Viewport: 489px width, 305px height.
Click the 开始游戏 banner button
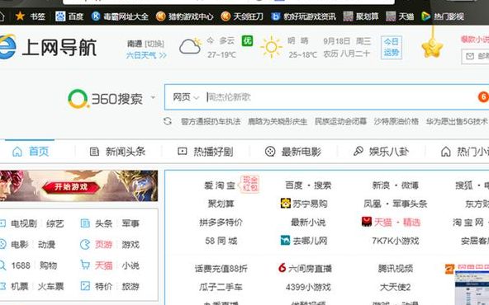[71, 187]
